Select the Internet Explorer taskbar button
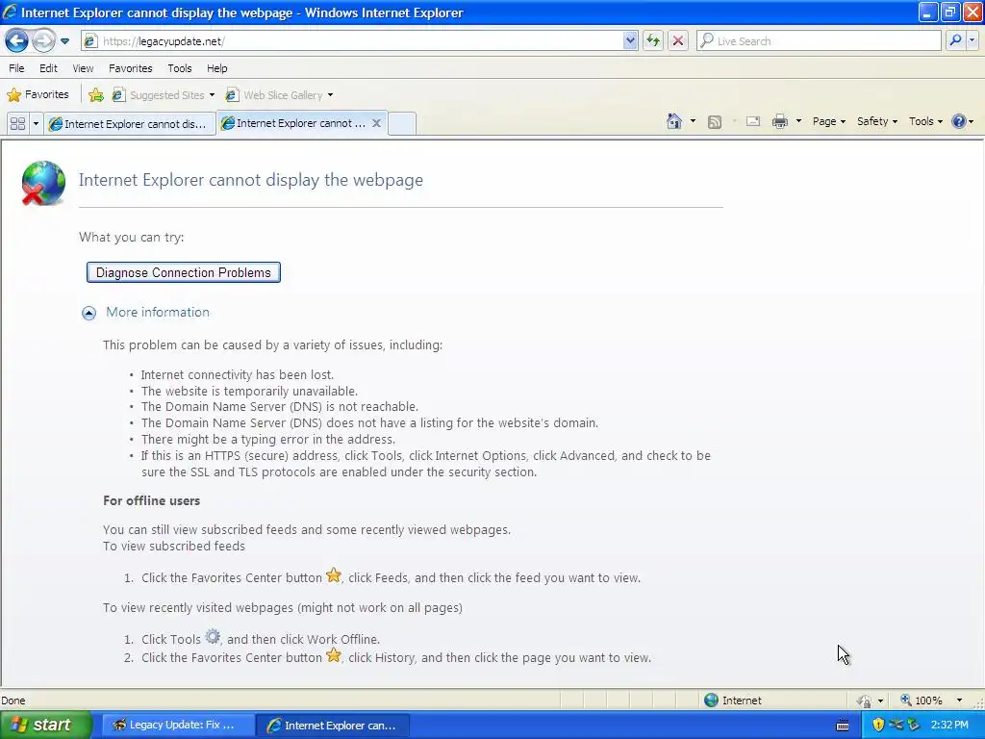The height and width of the screenshot is (739, 985). (334, 726)
